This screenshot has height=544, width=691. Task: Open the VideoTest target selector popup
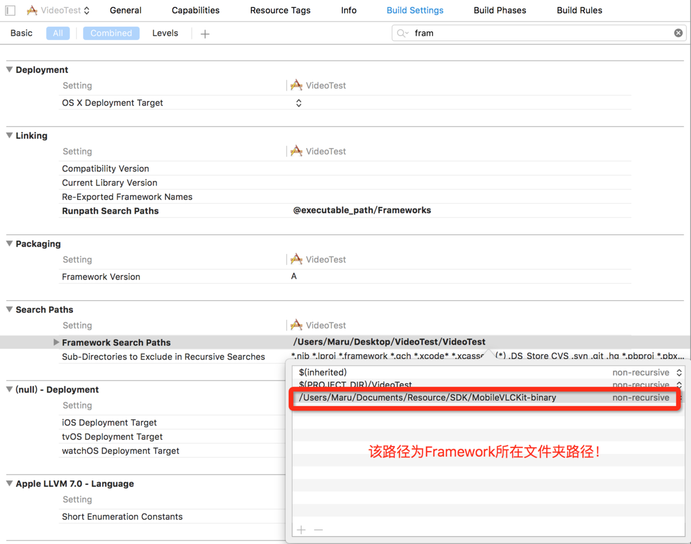(x=59, y=11)
